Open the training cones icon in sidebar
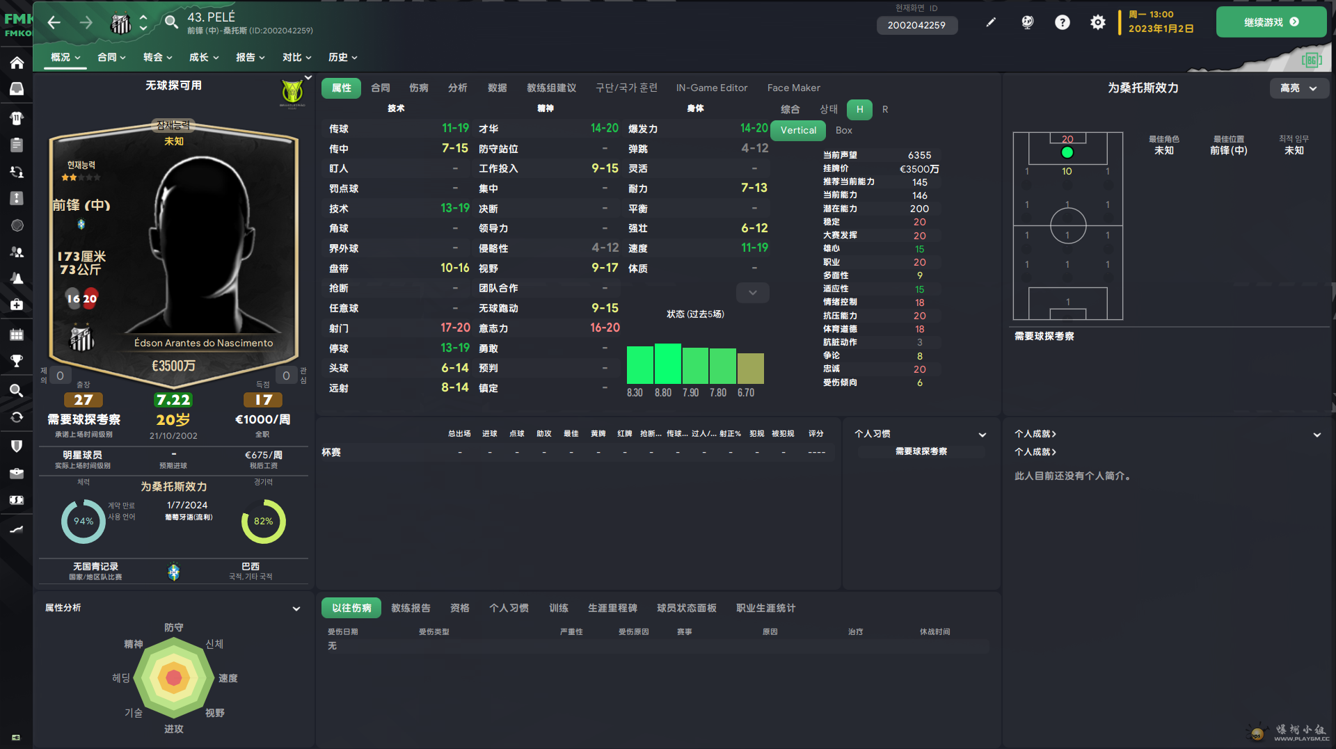 (17, 278)
